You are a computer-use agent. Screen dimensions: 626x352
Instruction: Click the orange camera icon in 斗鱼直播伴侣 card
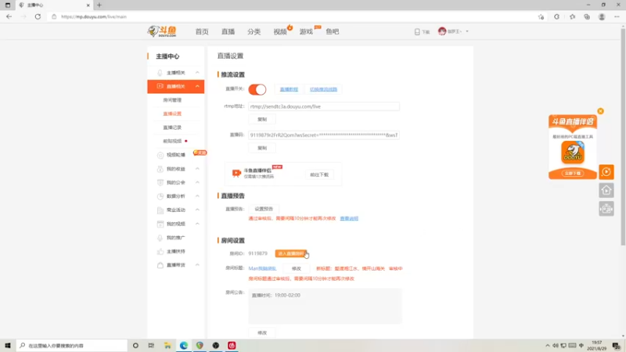click(x=236, y=173)
